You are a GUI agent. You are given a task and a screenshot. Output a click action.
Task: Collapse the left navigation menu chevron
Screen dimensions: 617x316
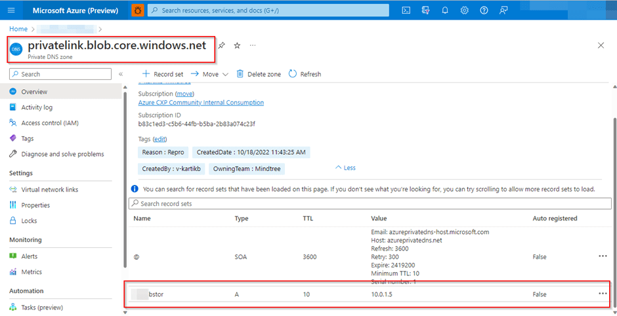click(121, 74)
